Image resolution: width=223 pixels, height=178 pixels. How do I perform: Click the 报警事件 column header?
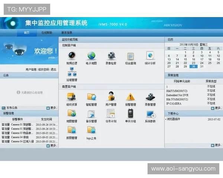(17, 119)
